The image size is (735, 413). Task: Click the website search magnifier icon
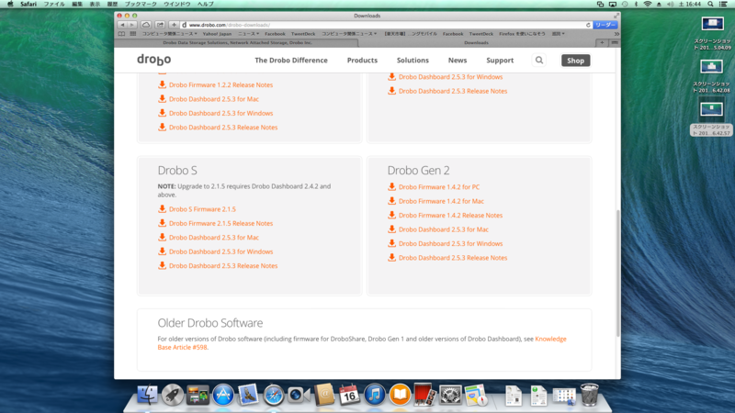(x=539, y=61)
